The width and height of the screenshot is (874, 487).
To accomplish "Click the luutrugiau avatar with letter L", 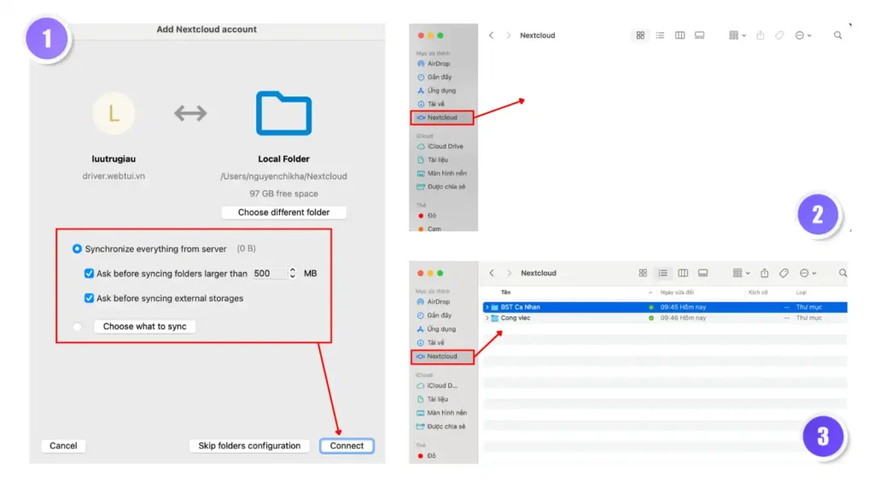I will pyautogui.click(x=114, y=113).
